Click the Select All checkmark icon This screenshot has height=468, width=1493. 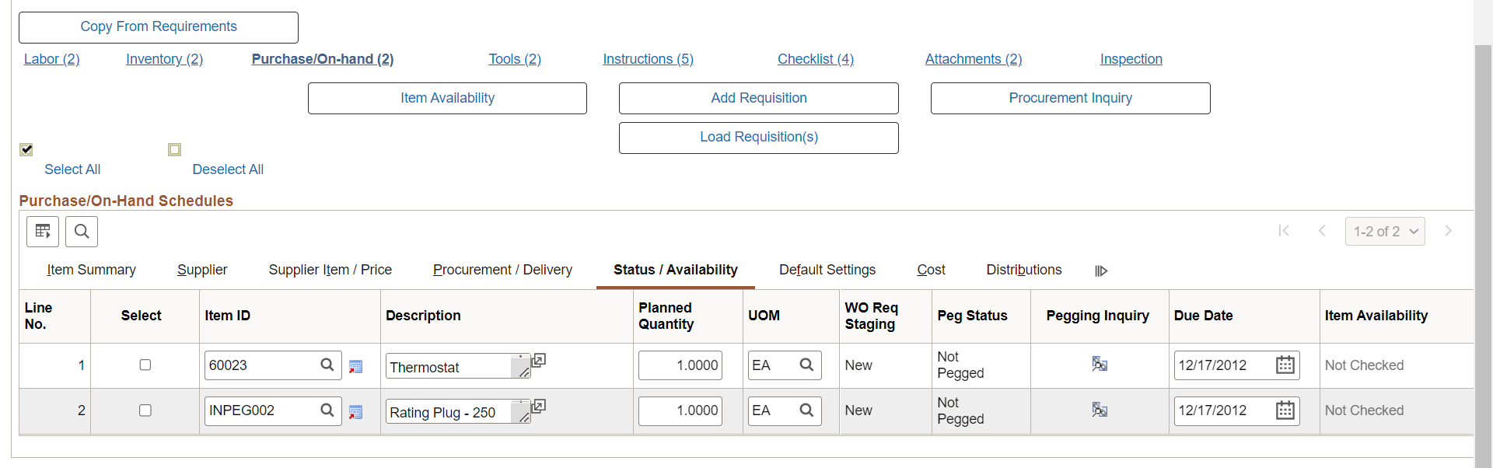(26, 149)
